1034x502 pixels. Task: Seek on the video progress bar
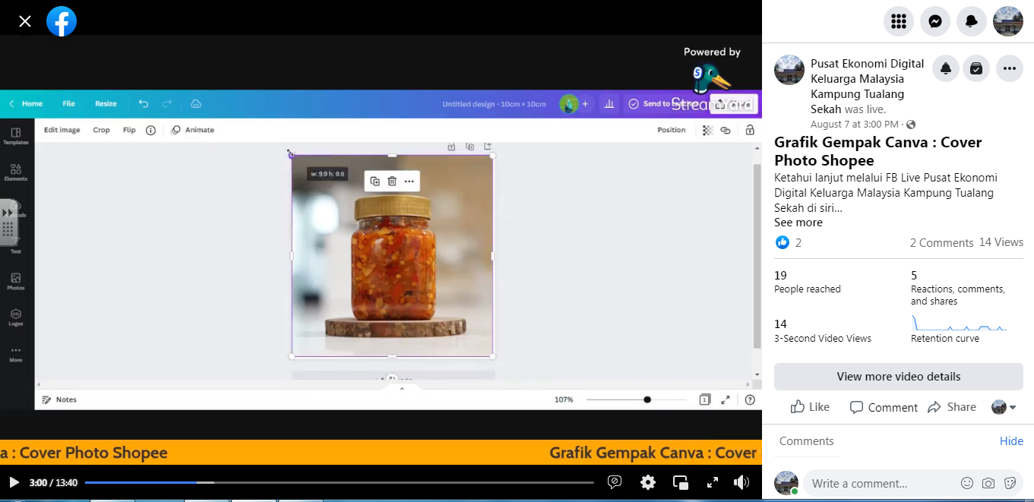340,482
